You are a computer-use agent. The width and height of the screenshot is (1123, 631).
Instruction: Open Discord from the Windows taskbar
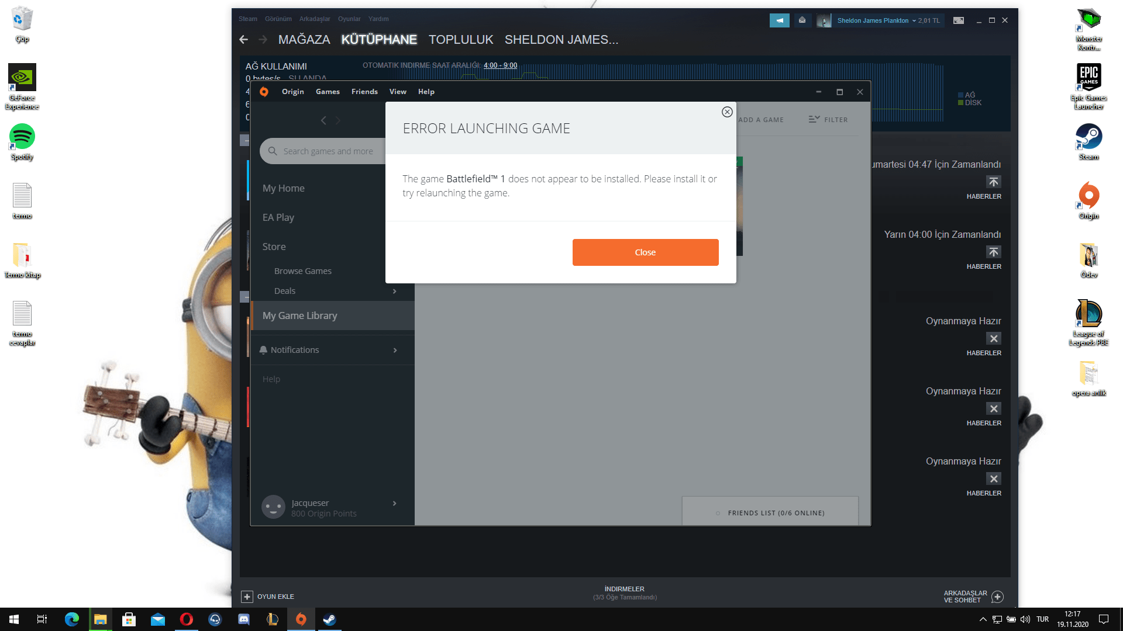(x=244, y=619)
